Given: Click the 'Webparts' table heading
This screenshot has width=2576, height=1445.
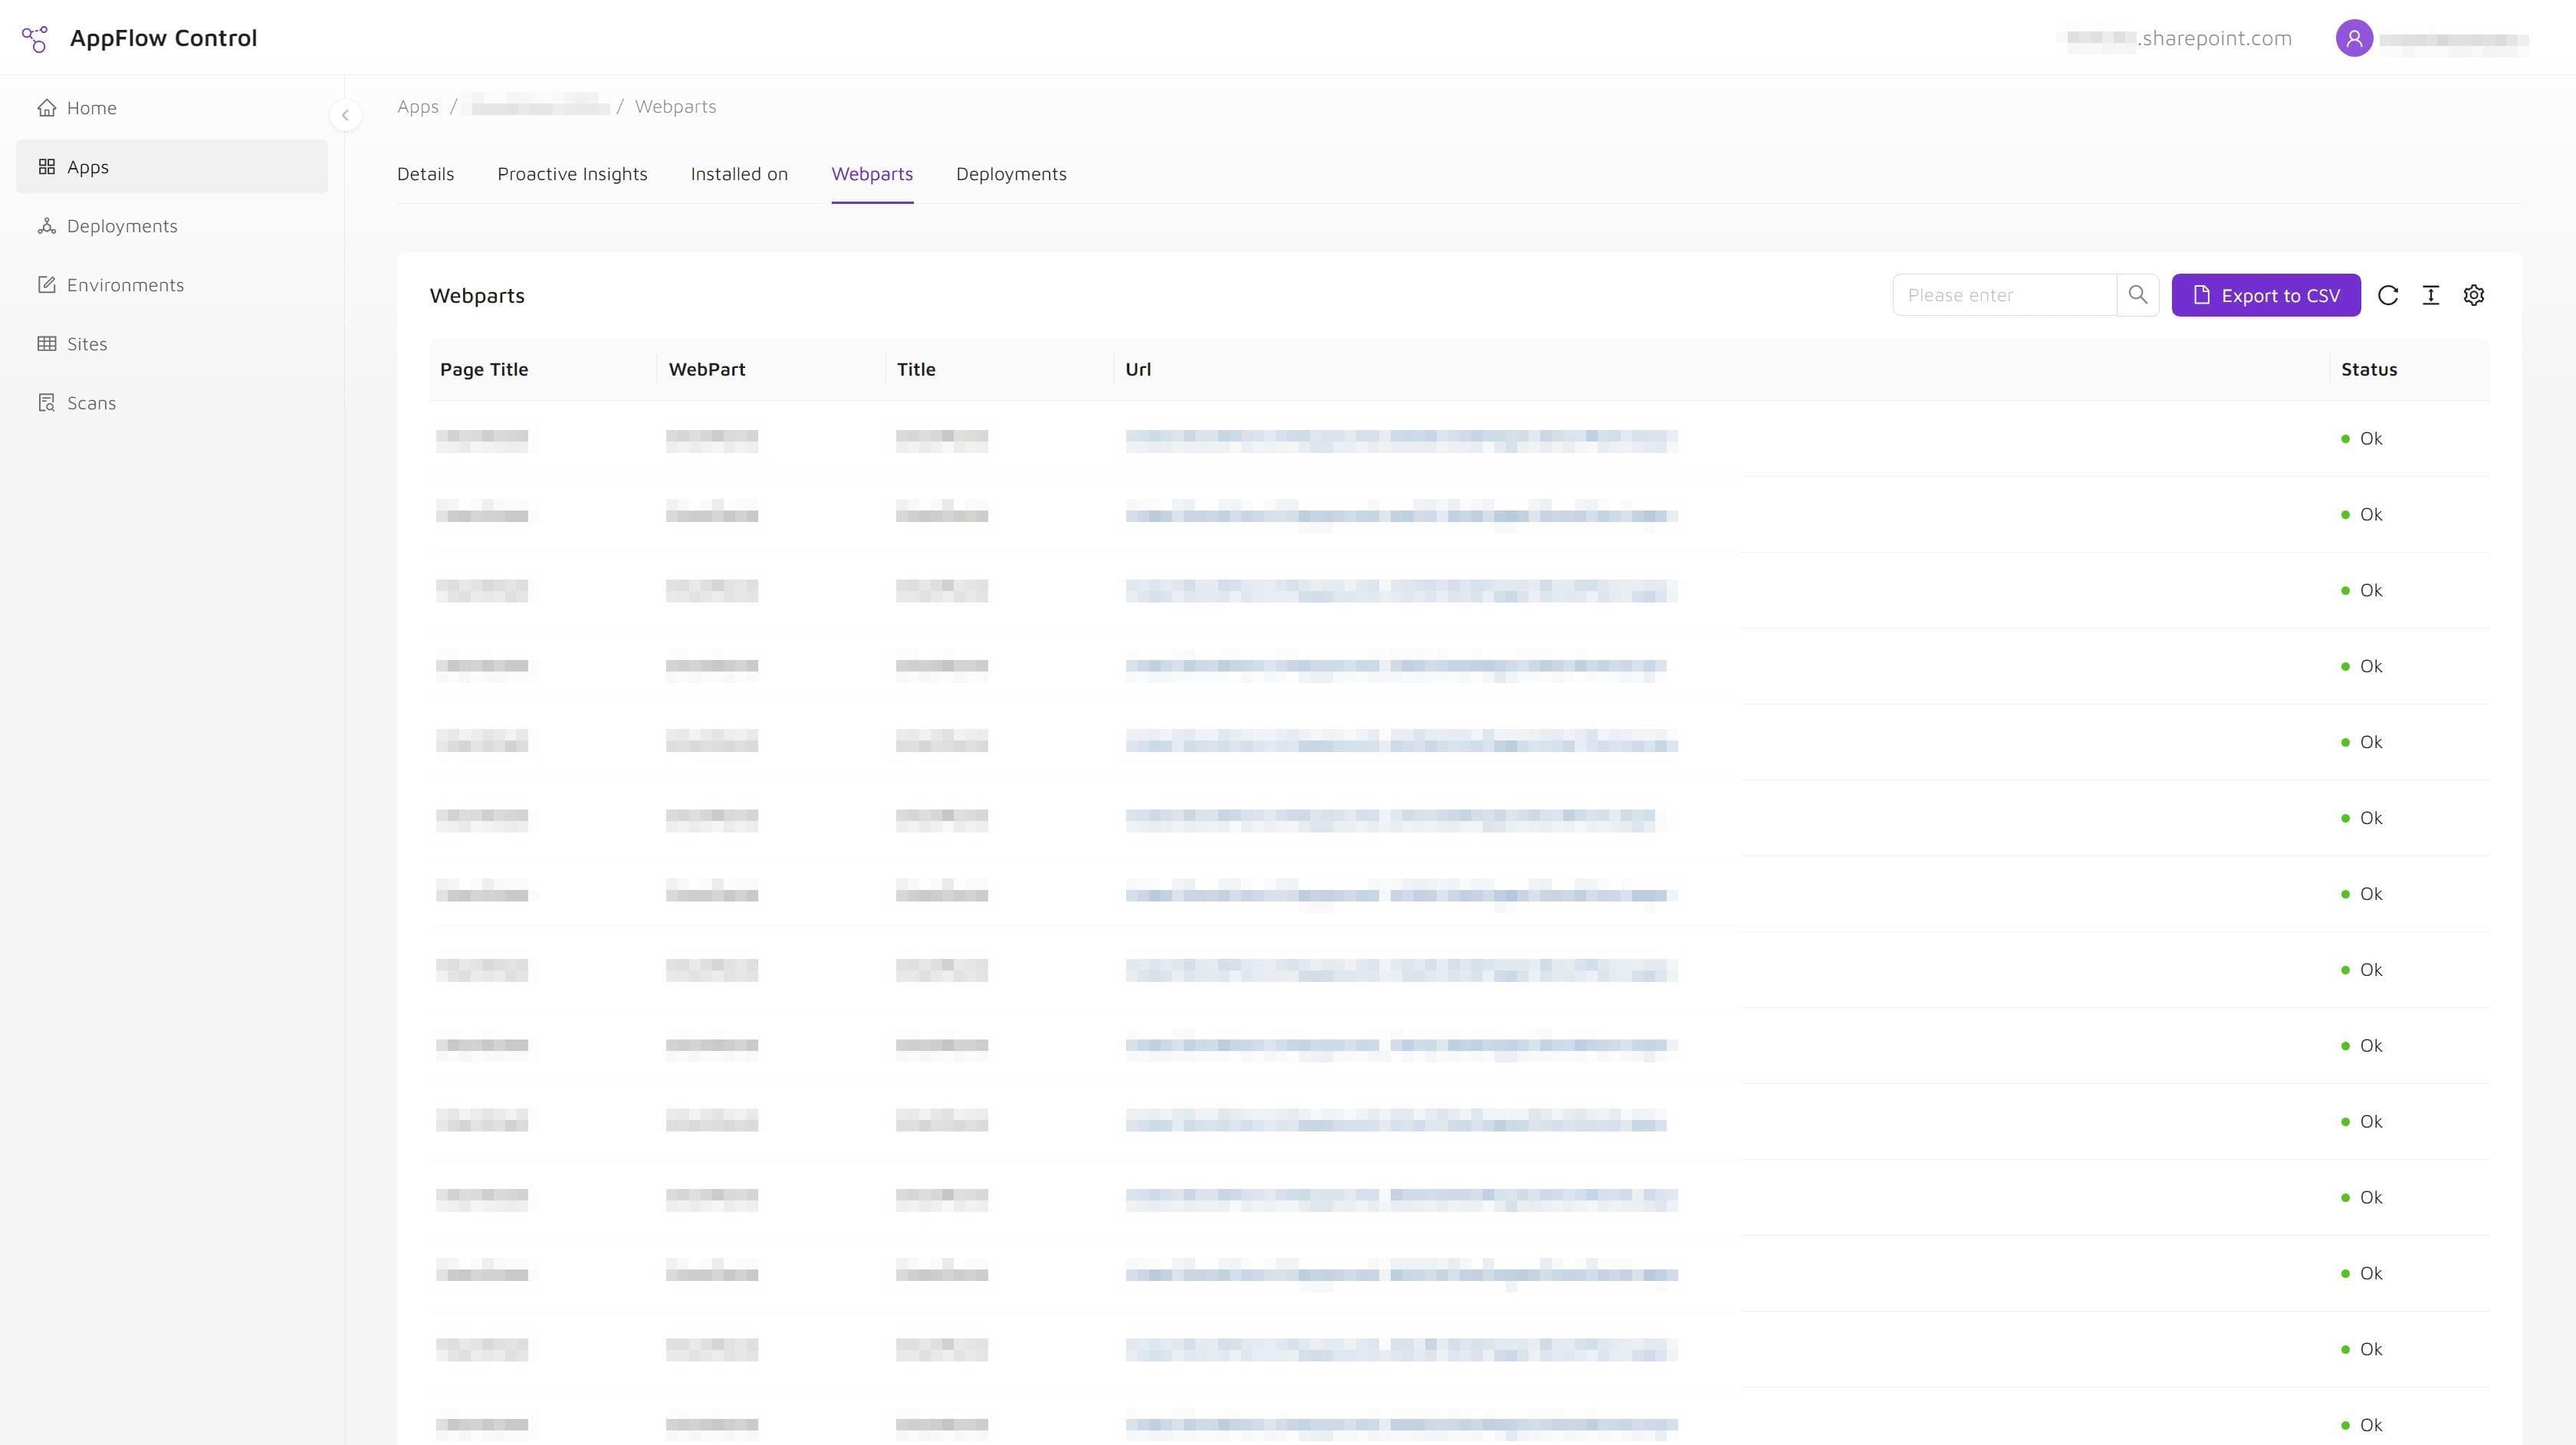Looking at the screenshot, I should coord(477,295).
